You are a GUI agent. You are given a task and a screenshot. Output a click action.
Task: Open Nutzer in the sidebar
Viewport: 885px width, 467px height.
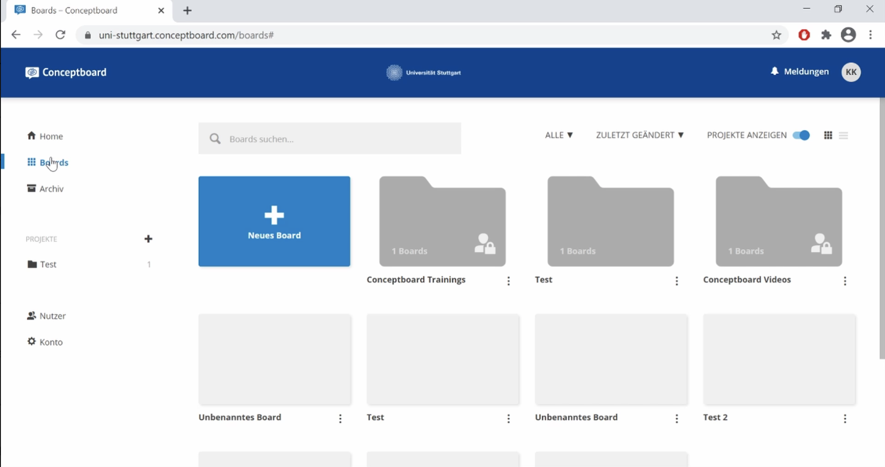pos(46,316)
